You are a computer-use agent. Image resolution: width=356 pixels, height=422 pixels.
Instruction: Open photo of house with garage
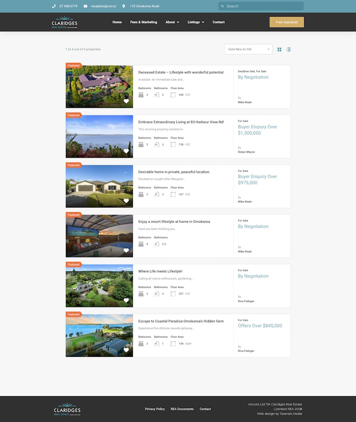tap(99, 186)
